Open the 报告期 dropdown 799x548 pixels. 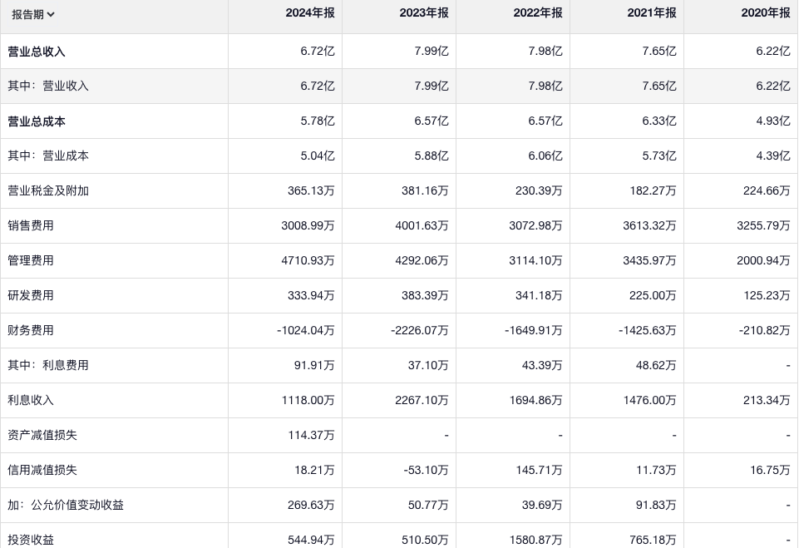tap(33, 14)
